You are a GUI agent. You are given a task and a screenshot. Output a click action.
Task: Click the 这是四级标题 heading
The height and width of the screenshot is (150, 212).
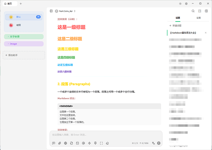[x=66, y=57]
